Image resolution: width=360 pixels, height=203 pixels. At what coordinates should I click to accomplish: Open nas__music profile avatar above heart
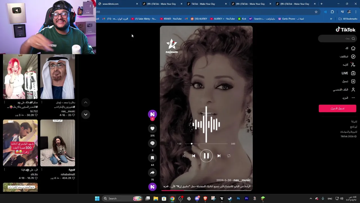click(152, 114)
